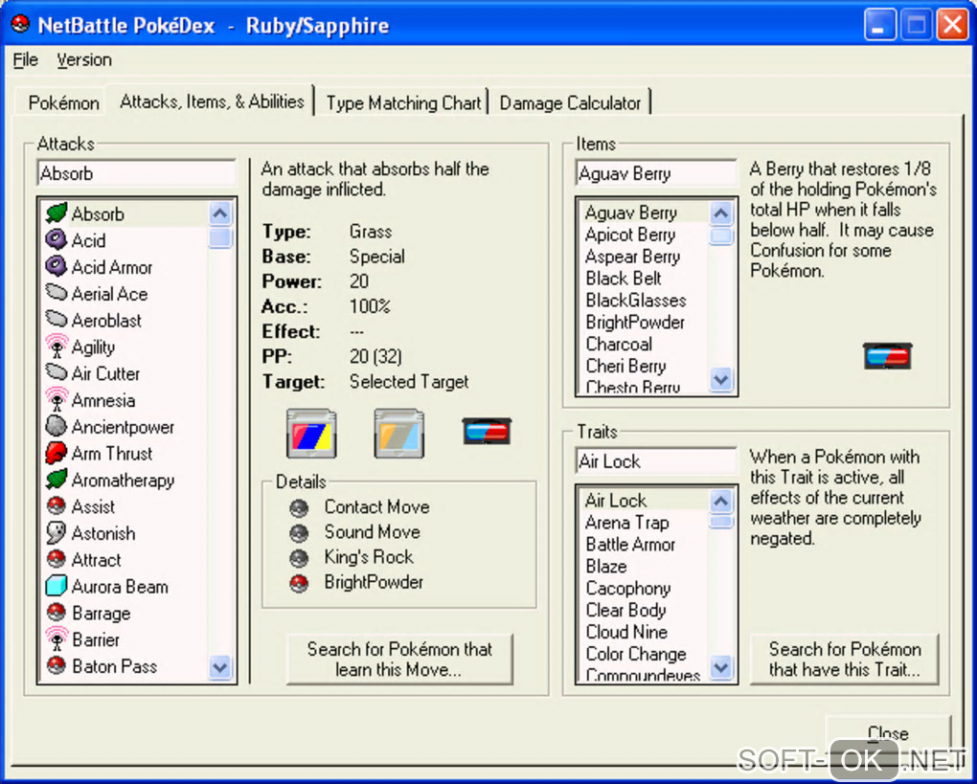977x784 pixels.
Task: Click the Poké Ball icon beside Attract
Action: (x=57, y=559)
